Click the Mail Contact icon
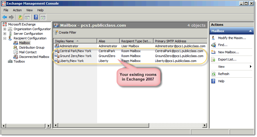 point(16,52)
